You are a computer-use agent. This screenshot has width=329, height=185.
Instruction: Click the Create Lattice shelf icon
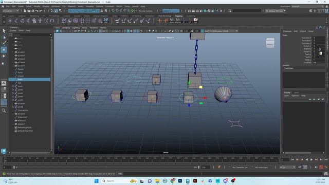pos(76,21)
